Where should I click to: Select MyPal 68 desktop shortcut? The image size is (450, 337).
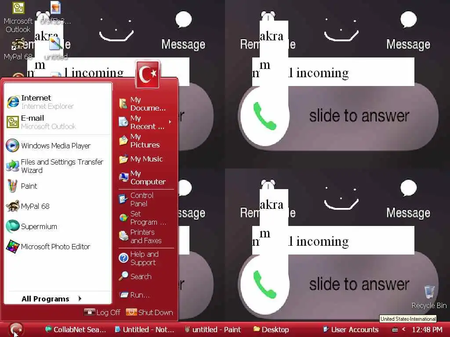point(18,49)
